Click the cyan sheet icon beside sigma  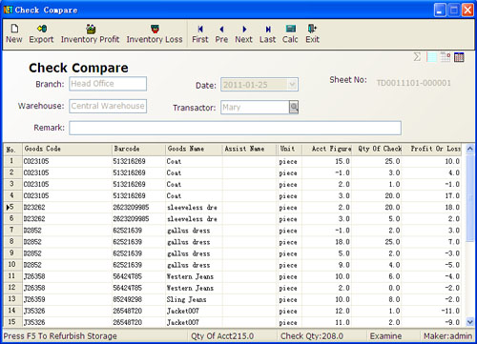[431, 57]
